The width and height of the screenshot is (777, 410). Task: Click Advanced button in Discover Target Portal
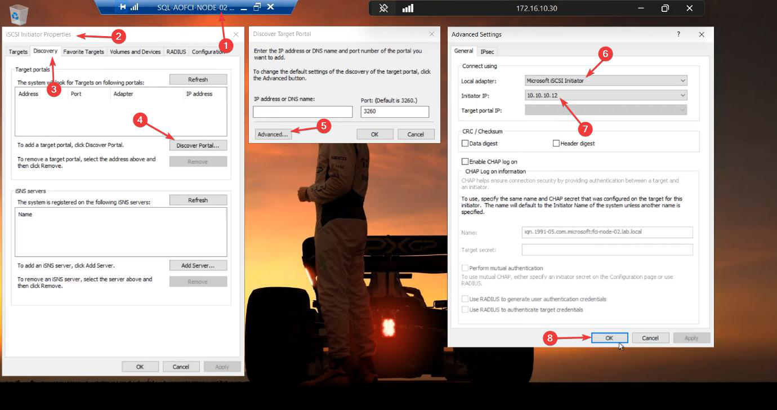(273, 134)
